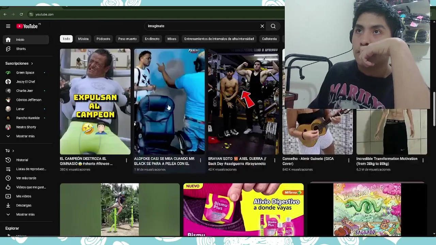Select the Calistenia filter chip
Viewport: 436px width, 245px height.
[x=269, y=39]
